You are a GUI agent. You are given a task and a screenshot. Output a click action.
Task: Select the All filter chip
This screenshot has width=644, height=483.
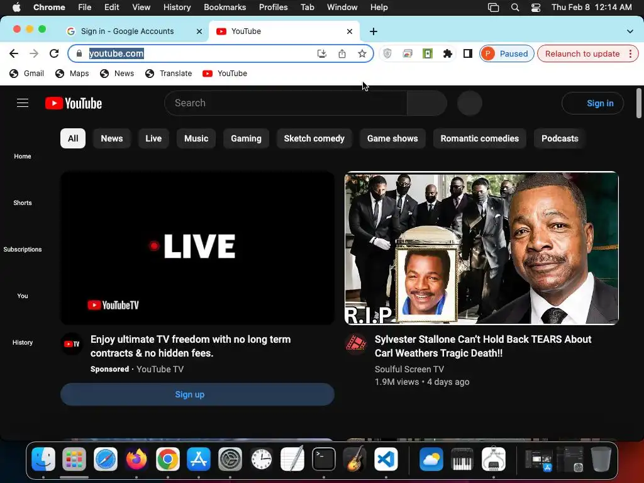(x=73, y=138)
